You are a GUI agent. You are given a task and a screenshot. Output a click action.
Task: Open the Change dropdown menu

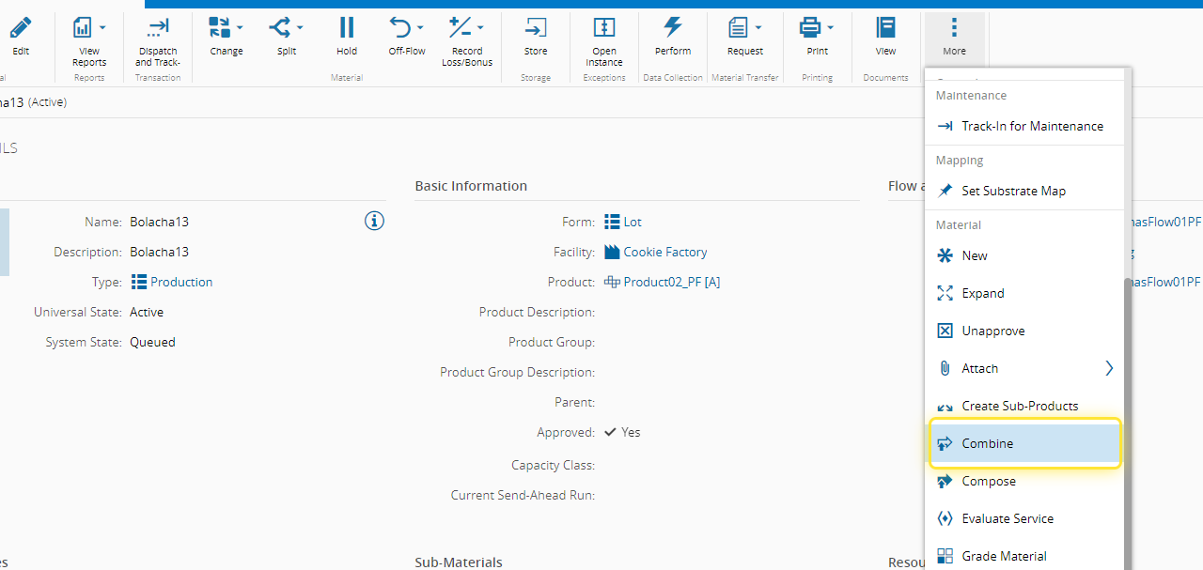tap(240, 27)
